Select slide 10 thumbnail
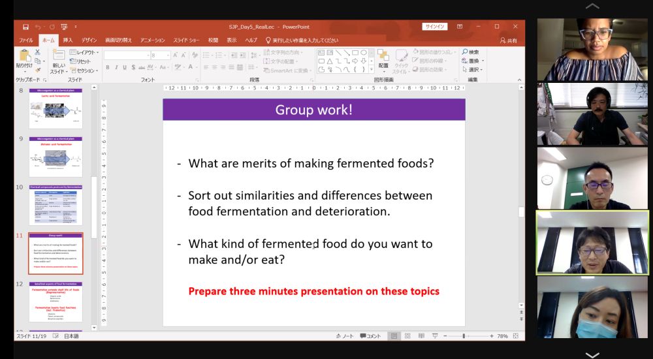Screen dimensions: 653x359 [x=56, y=206]
